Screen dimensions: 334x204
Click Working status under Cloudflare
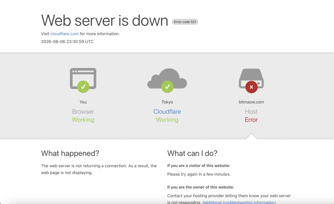point(167,120)
